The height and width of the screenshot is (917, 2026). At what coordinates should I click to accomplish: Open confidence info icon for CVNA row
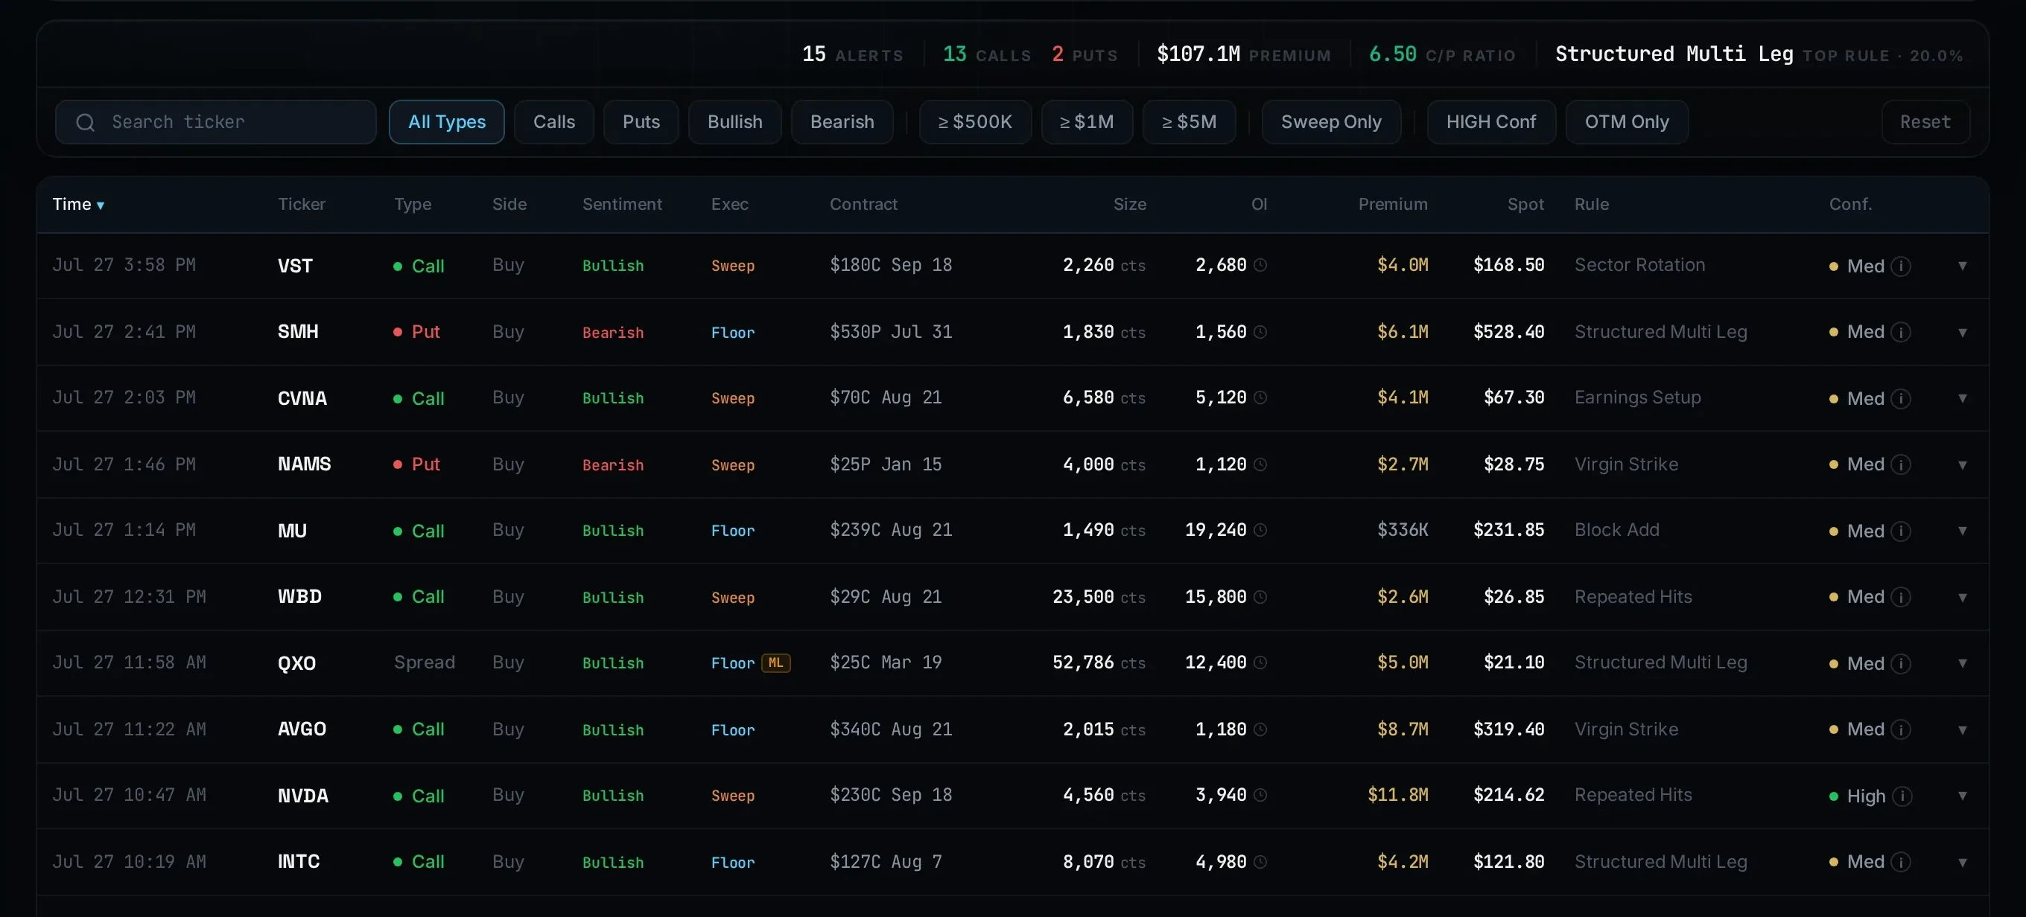pyautogui.click(x=1901, y=399)
